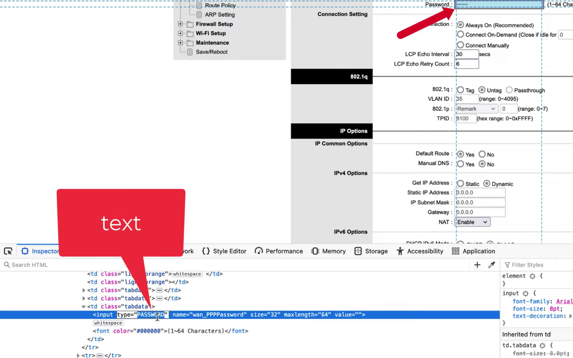Expand the Firewall Setup tree node

181,24
